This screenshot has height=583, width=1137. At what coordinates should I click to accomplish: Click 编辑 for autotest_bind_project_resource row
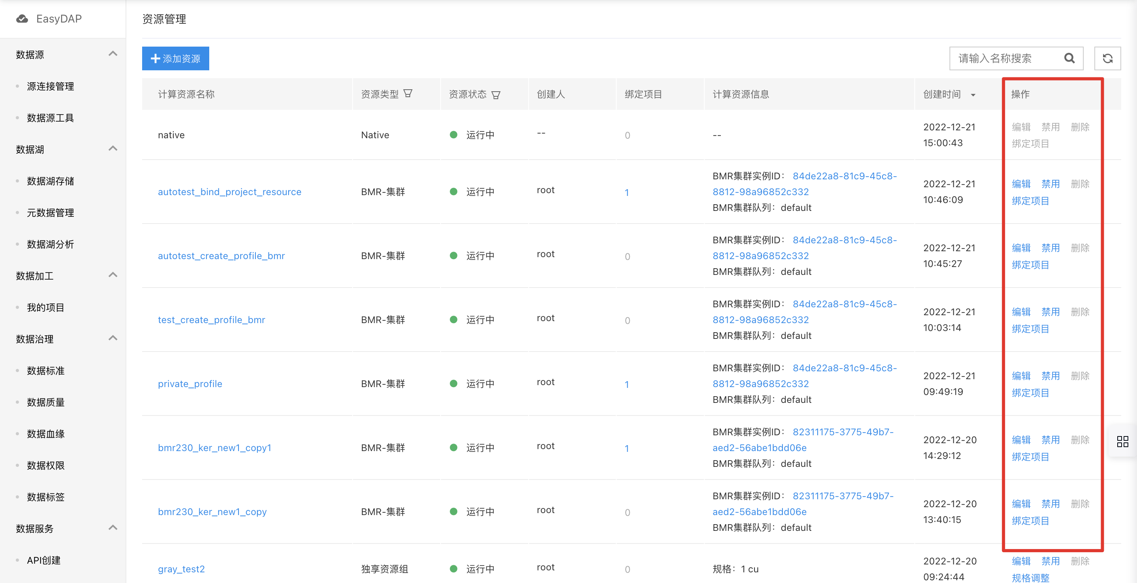1021,184
